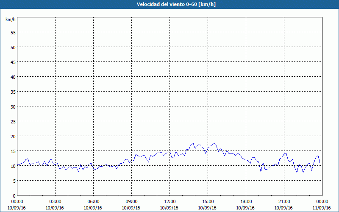The height and width of the screenshot is (212, 339).
Task: Click the y-axis value 55
Action: (x=13, y=33)
